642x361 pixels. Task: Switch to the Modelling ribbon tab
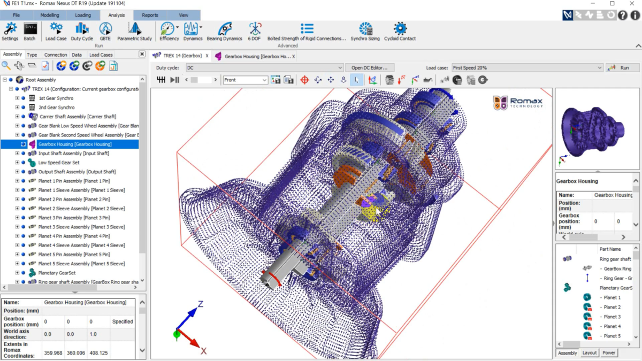(50, 16)
